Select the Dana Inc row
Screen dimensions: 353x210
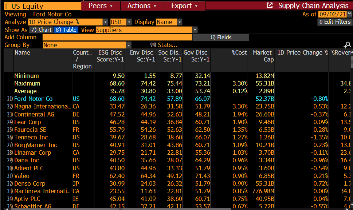(178, 160)
